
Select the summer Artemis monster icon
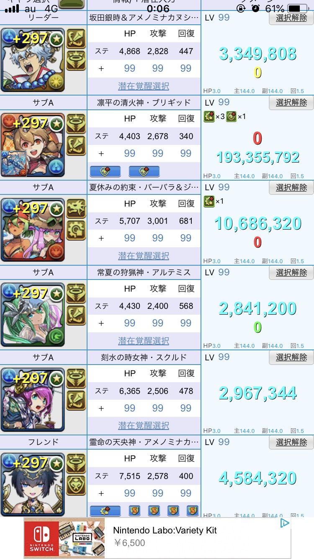point(33,315)
